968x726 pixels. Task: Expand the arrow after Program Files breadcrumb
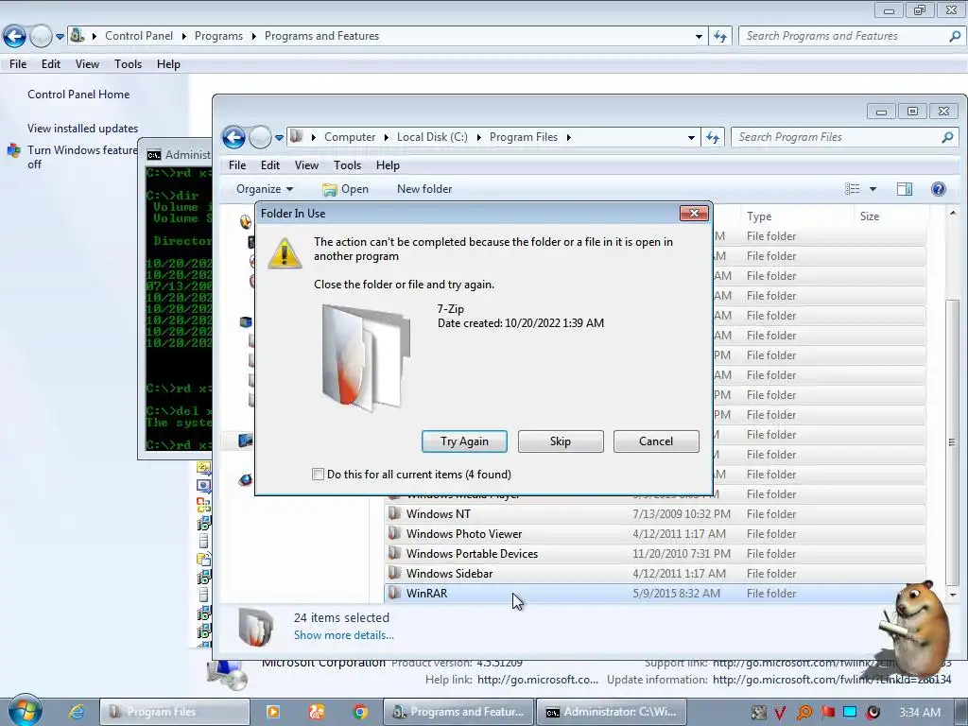pyautogui.click(x=568, y=137)
